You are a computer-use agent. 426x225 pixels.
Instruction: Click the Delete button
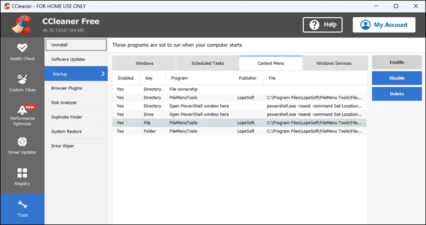(397, 94)
